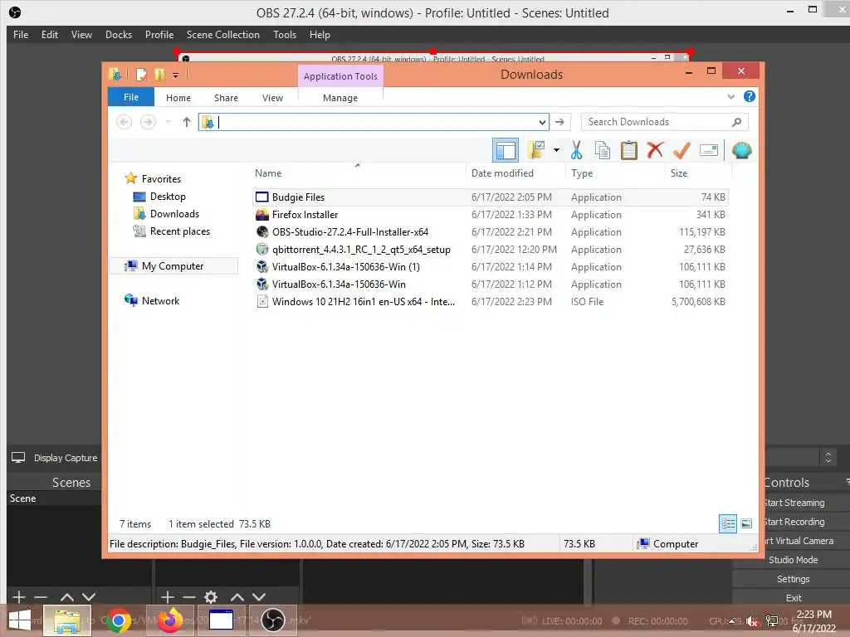
Task: Click the Cut scissors icon in the toolbar
Action: 576,151
